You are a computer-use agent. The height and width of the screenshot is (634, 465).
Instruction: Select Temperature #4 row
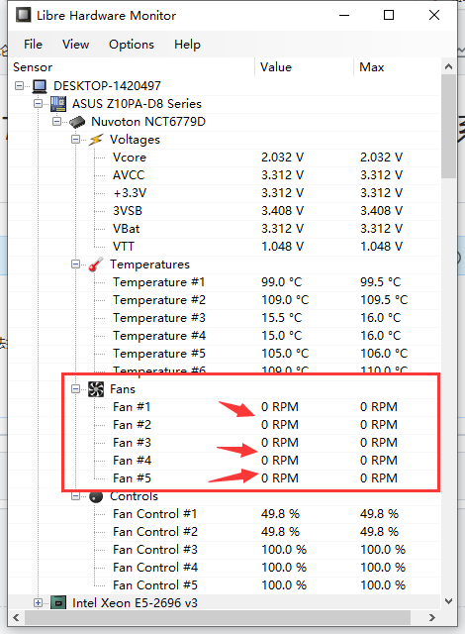click(x=225, y=336)
